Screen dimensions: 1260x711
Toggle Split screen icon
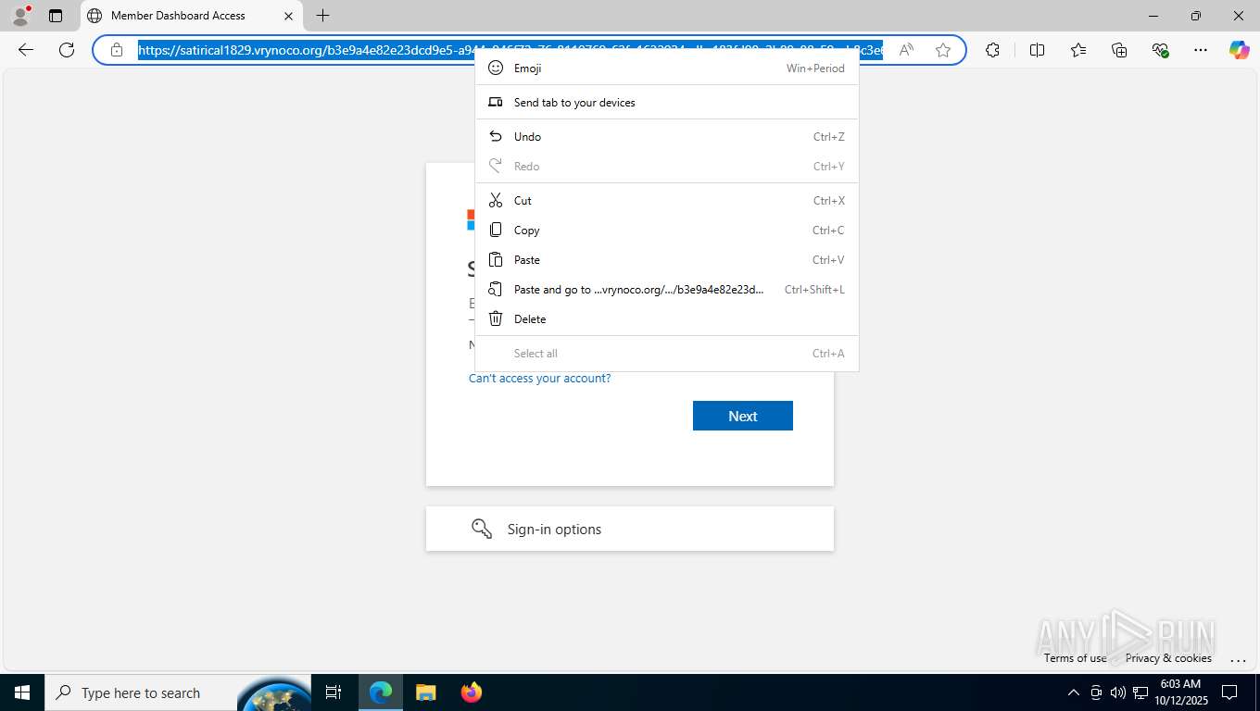pos(1038,50)
